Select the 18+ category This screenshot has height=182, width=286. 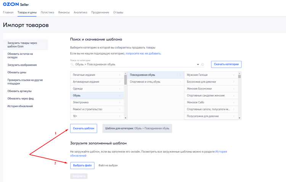(97, 116)
